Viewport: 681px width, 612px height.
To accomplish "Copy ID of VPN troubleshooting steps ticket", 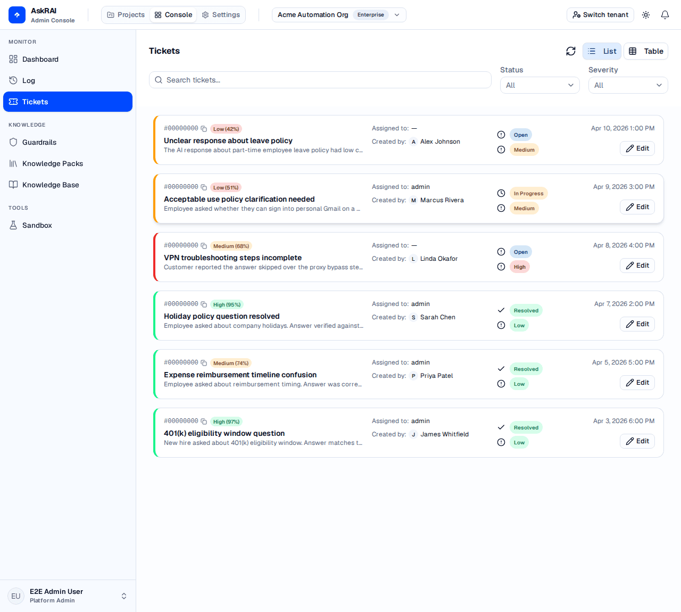I will [x=204, y=246].
